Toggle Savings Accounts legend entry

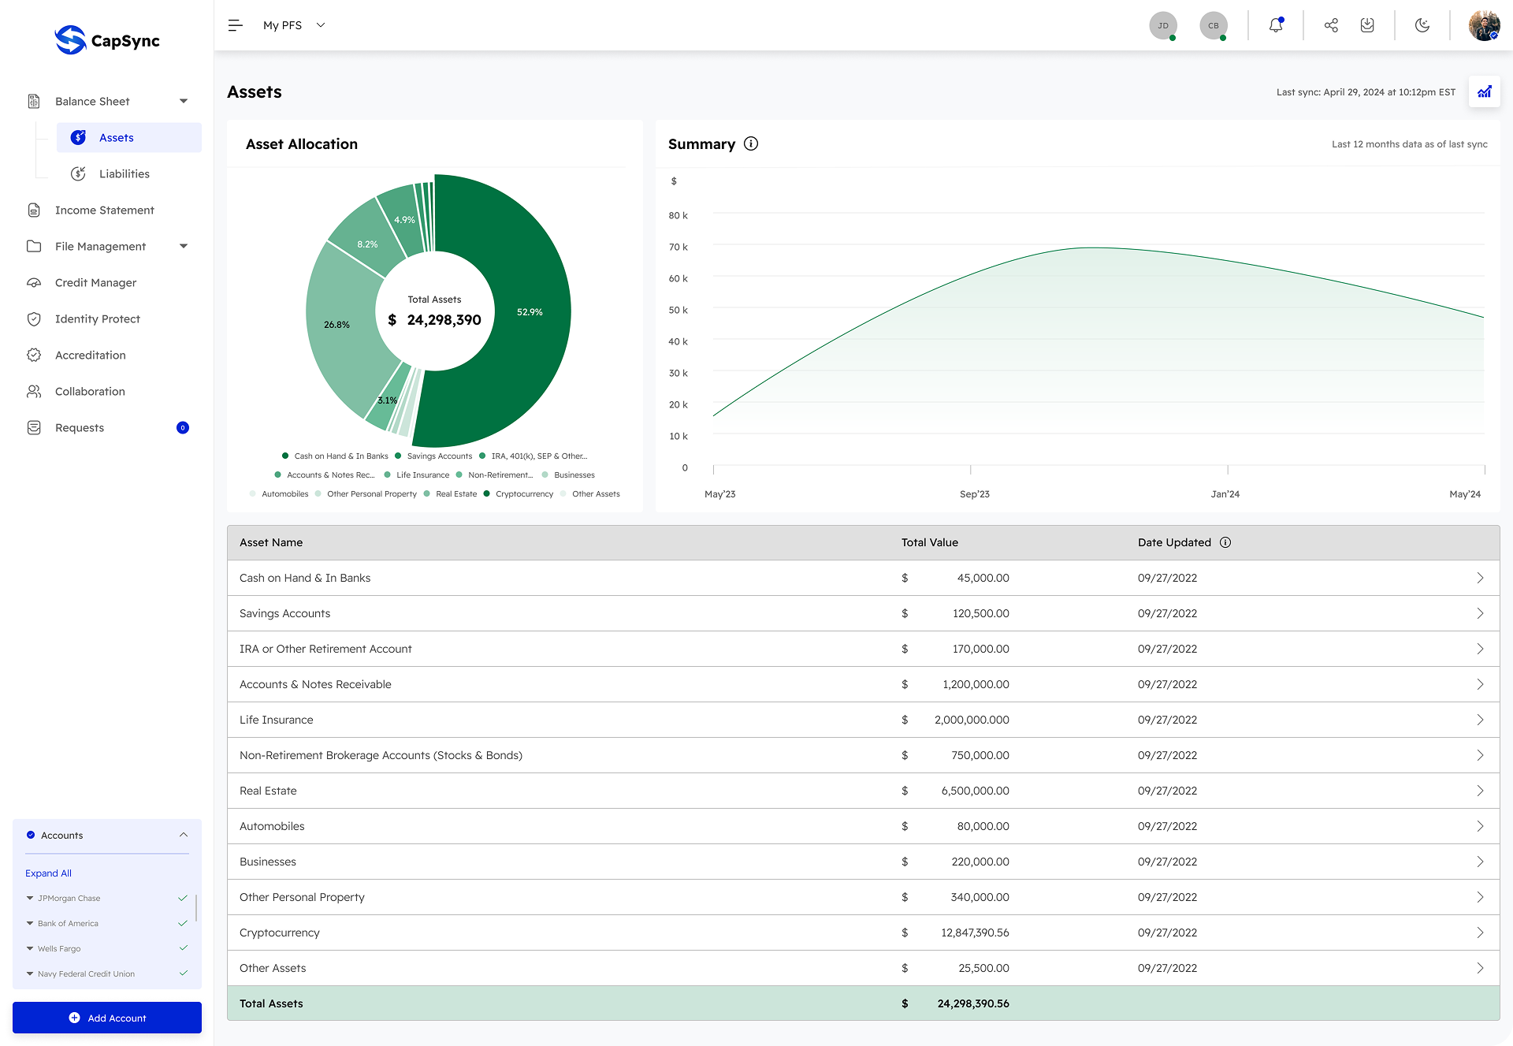pos(433,456)
